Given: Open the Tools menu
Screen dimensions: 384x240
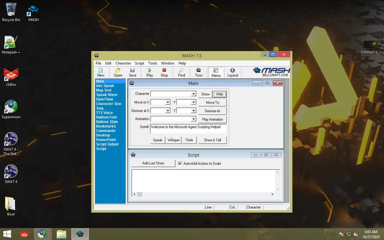Looking at the screenshot, I should (x=152, y=63).
